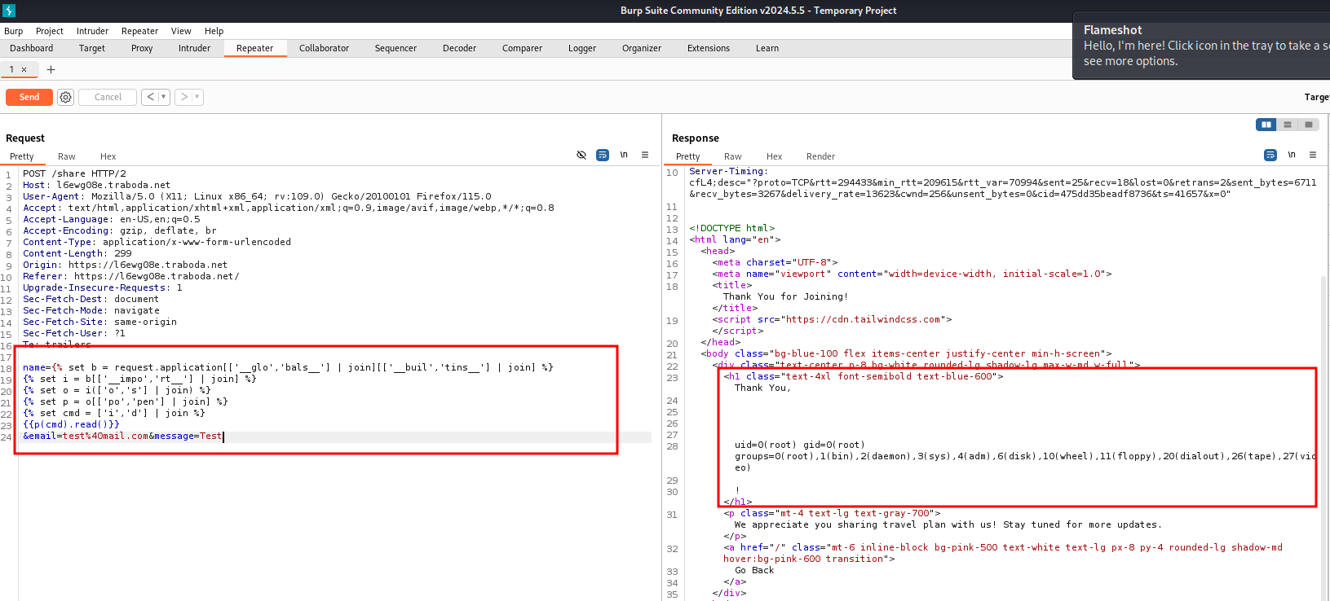Open the Request editor hamburger menu
This screenshot has height=601, width=1330.
(645, 155)
